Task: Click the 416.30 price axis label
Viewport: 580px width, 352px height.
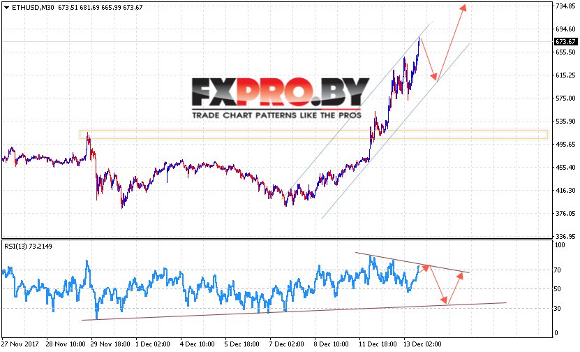Action: [565, 190]
